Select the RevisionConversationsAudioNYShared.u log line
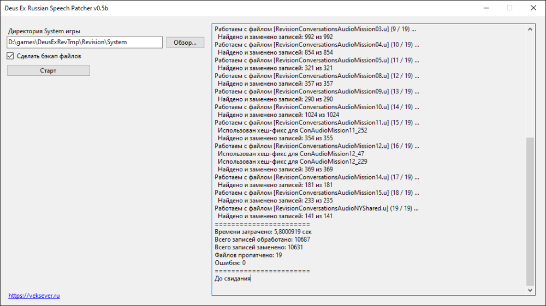 pos(317,208)
